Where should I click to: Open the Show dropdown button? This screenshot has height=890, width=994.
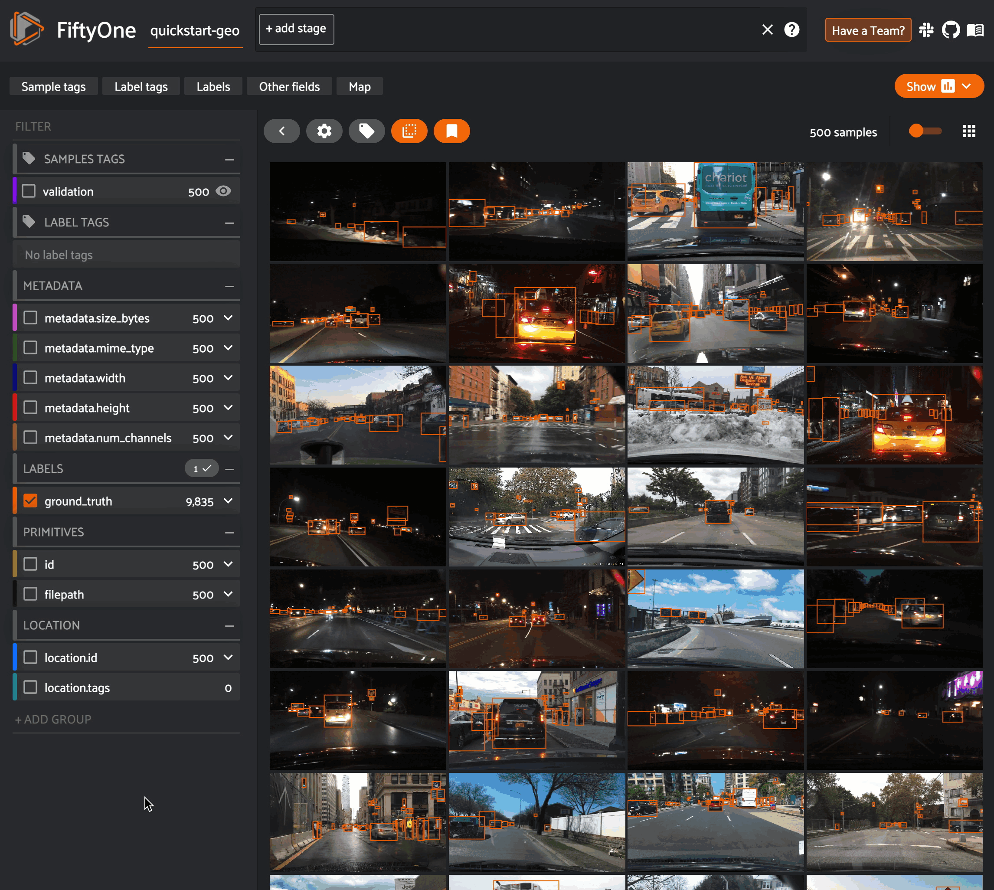point(939,86)
